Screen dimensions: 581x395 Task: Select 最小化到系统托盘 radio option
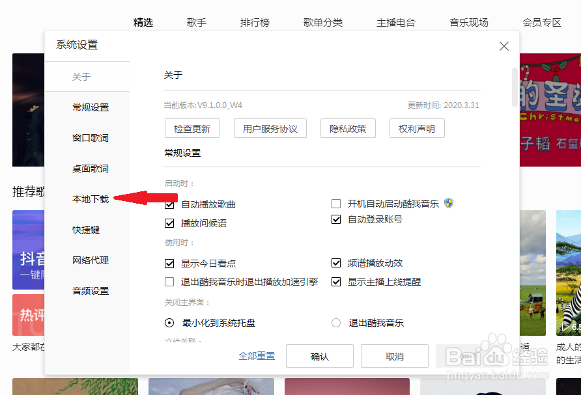pos(169,323)
